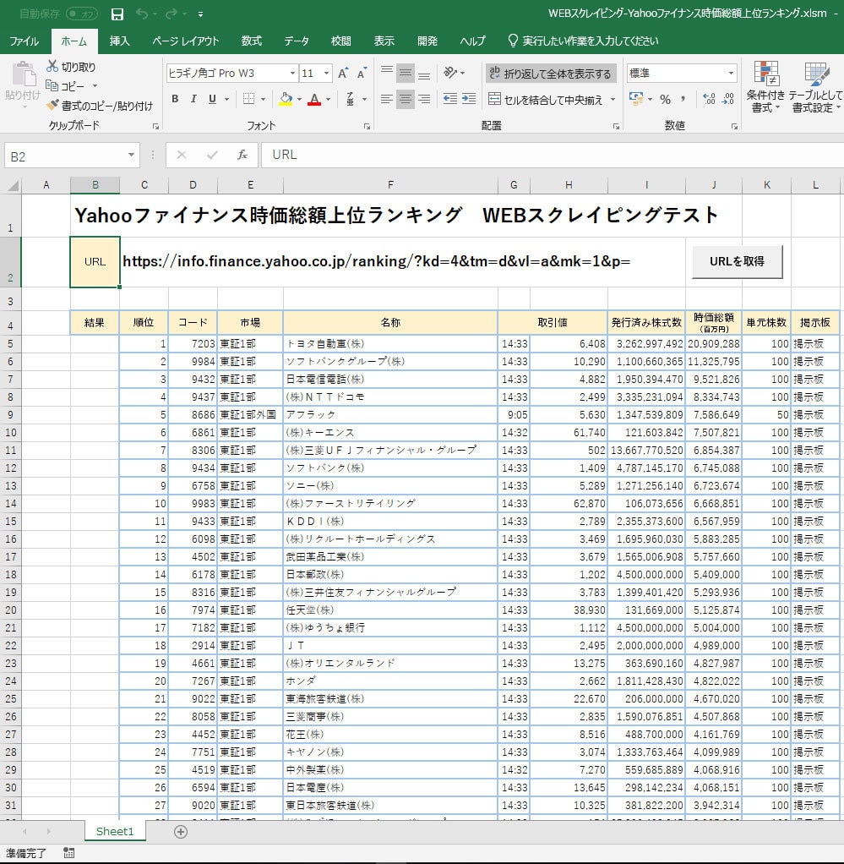Switch to the 挿入 (Insert) tab
Viewport: 844px width, 864px height.
[119, 41]
